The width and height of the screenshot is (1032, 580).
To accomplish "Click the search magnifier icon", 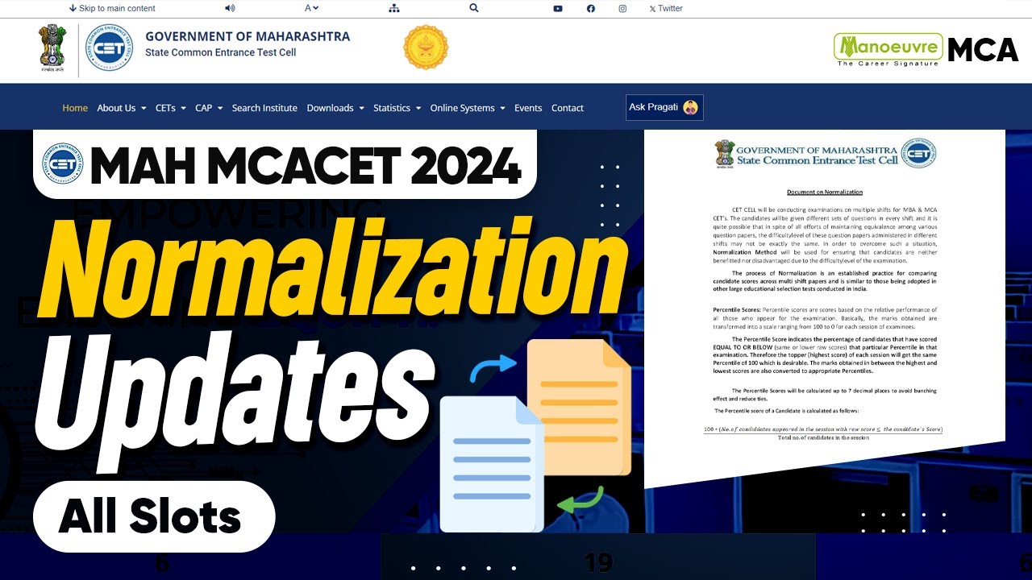I will coord(474,8).
